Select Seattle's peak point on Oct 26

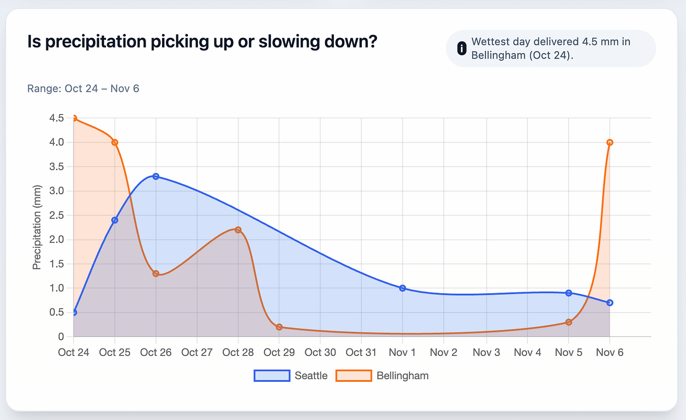(x=156, y=176)
